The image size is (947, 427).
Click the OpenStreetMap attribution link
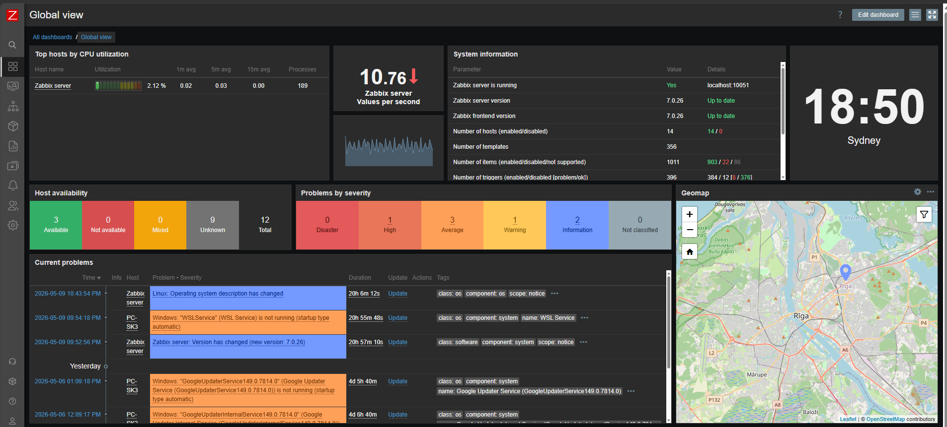(885, 419)
